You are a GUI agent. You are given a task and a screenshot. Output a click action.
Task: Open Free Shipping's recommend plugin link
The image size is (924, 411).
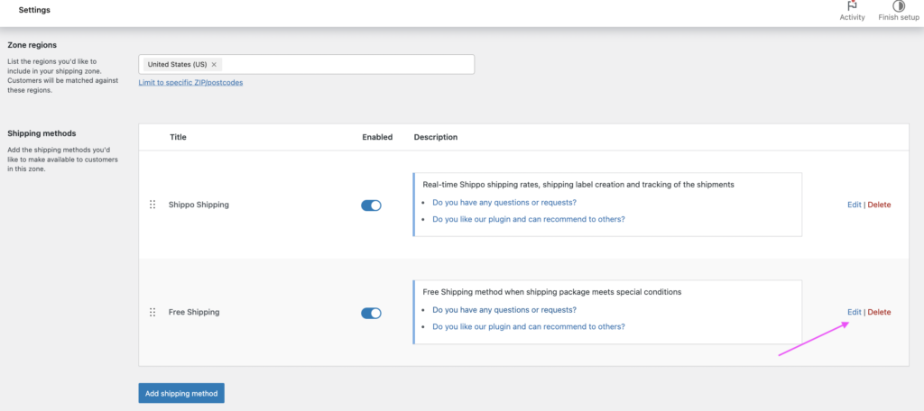528,326
